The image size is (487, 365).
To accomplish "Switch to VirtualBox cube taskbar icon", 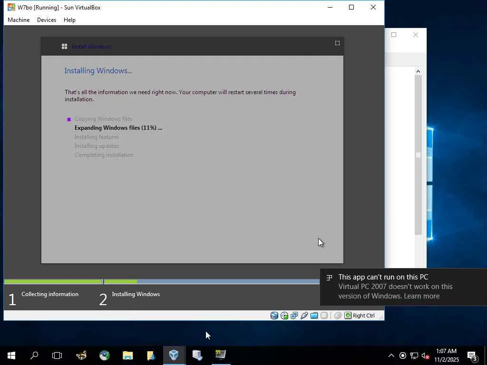I will (x=174, y=355).
